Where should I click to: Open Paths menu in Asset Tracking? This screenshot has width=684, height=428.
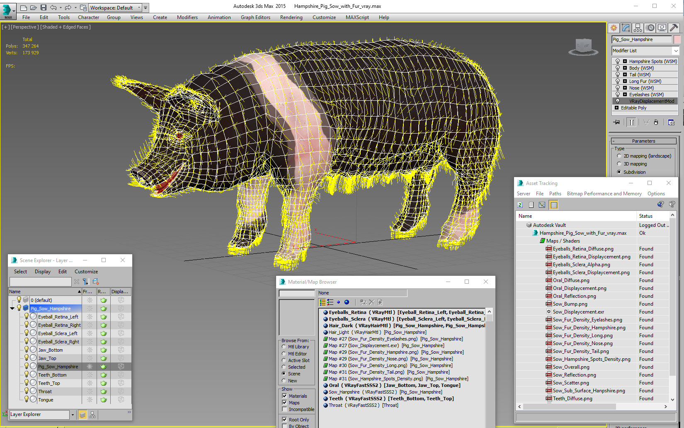(555, 194)
